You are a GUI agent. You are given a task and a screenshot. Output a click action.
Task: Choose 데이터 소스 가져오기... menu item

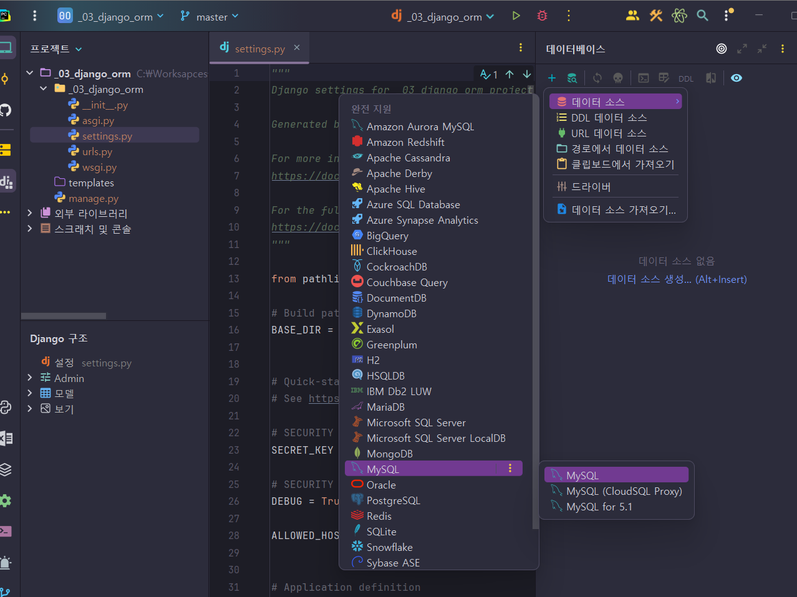616,209
